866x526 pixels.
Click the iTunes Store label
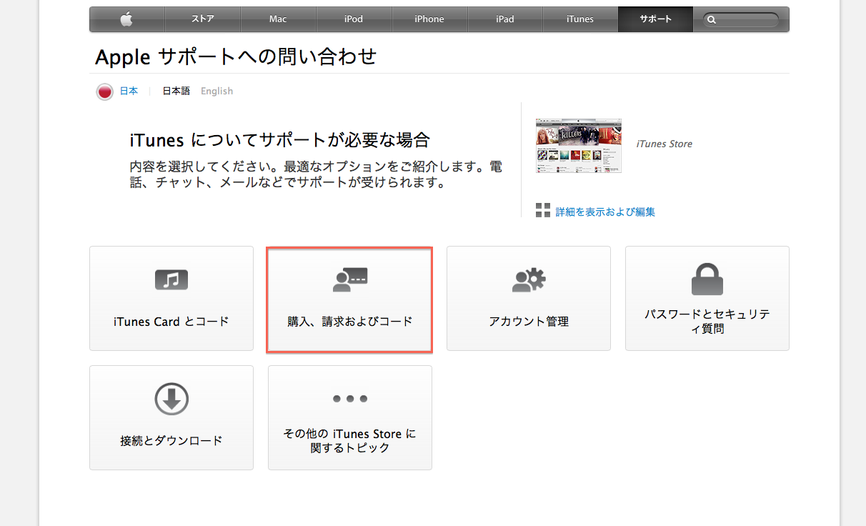point(665,144)
